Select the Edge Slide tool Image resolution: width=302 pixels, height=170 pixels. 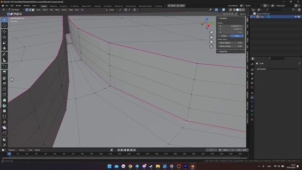coord(4,117)
